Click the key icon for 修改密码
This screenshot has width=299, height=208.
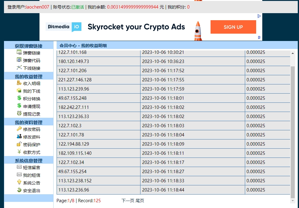pyautogui.click(x=19, y=129)
